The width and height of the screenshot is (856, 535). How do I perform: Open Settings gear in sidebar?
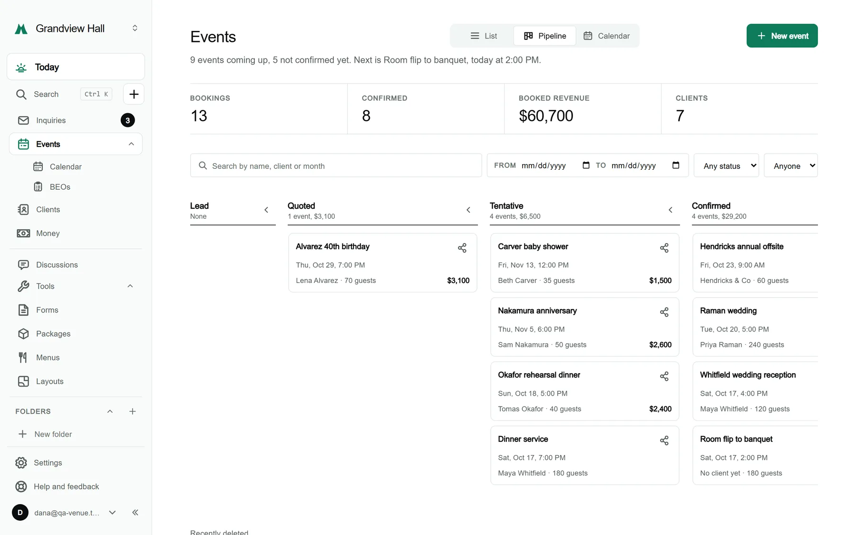coord(76,463)
